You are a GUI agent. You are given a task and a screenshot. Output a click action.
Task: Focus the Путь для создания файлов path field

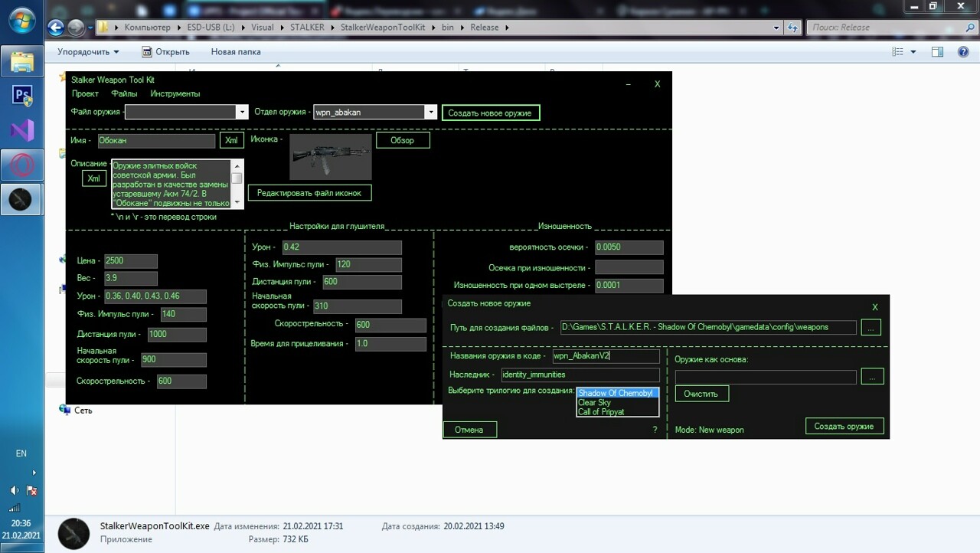click(708, 327)
